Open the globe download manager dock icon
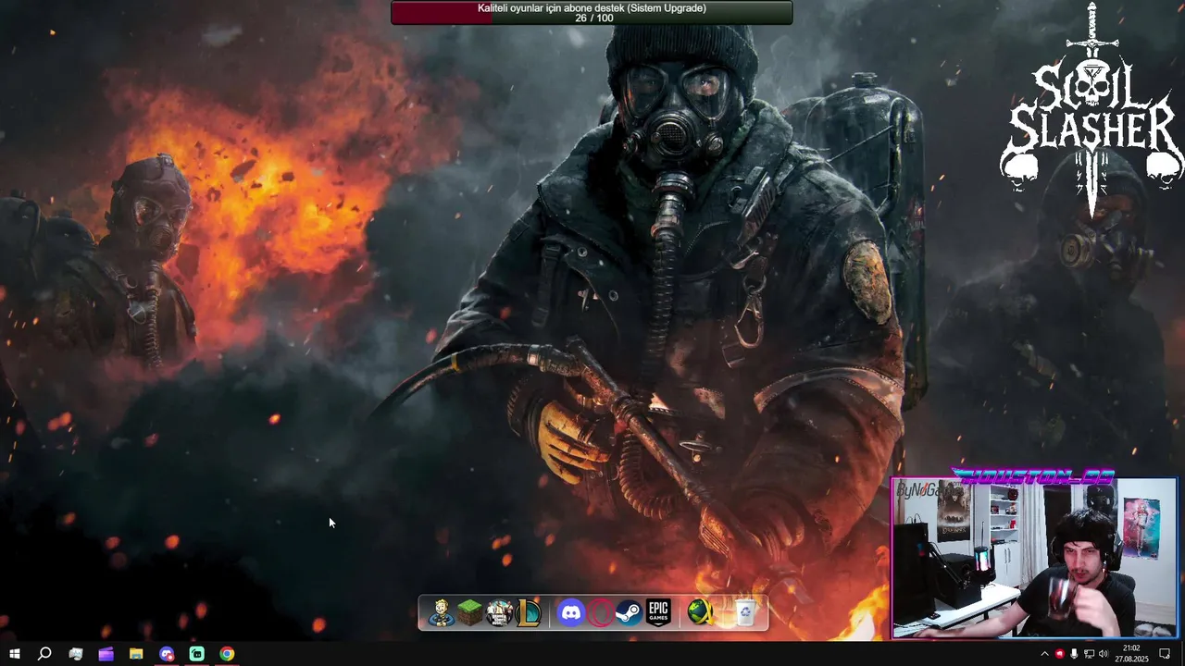Viewport: 1185px width, 666px height. point(701,612)
